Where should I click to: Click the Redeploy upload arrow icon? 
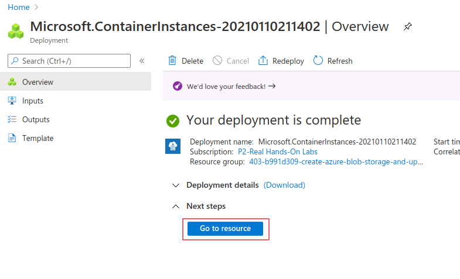tap(263, 61)
